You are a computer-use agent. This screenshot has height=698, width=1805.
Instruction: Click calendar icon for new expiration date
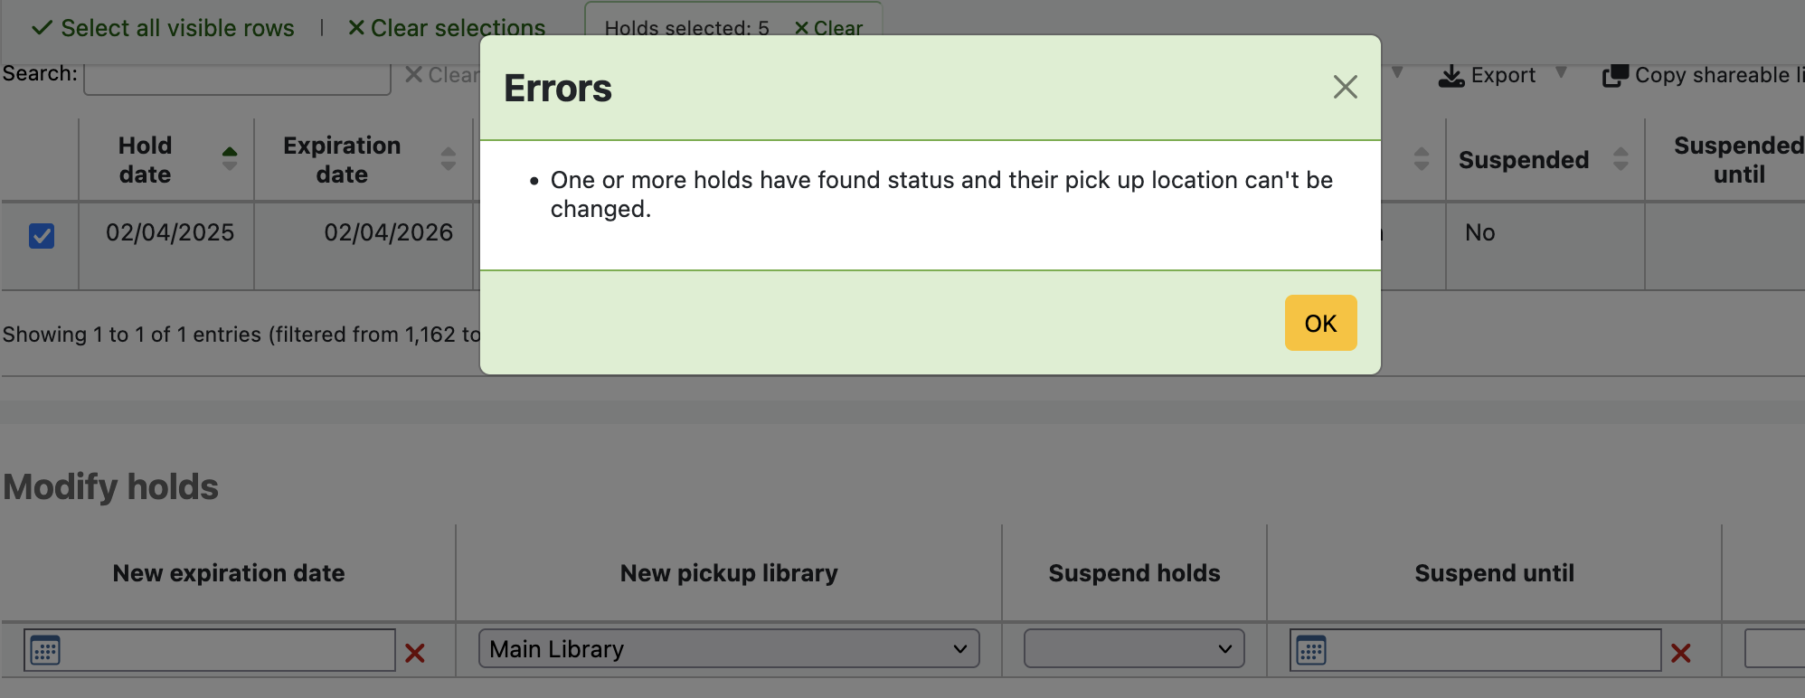pyautogui.click(x=45, y=650)
